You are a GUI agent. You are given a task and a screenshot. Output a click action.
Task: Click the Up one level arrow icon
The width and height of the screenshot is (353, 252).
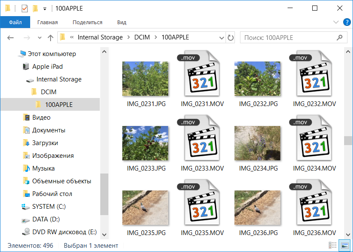(51, 37)
